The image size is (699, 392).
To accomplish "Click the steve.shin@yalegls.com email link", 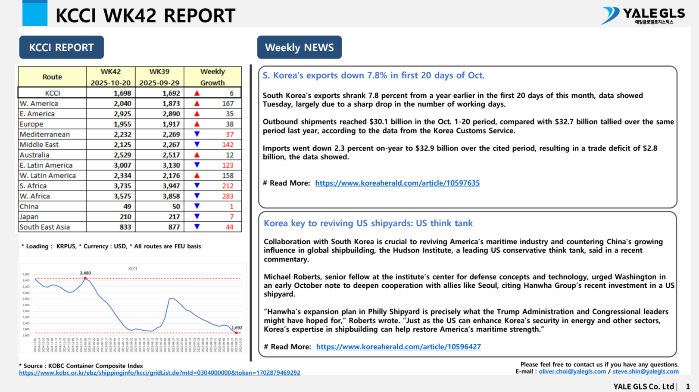I will [x=645, y=371].
